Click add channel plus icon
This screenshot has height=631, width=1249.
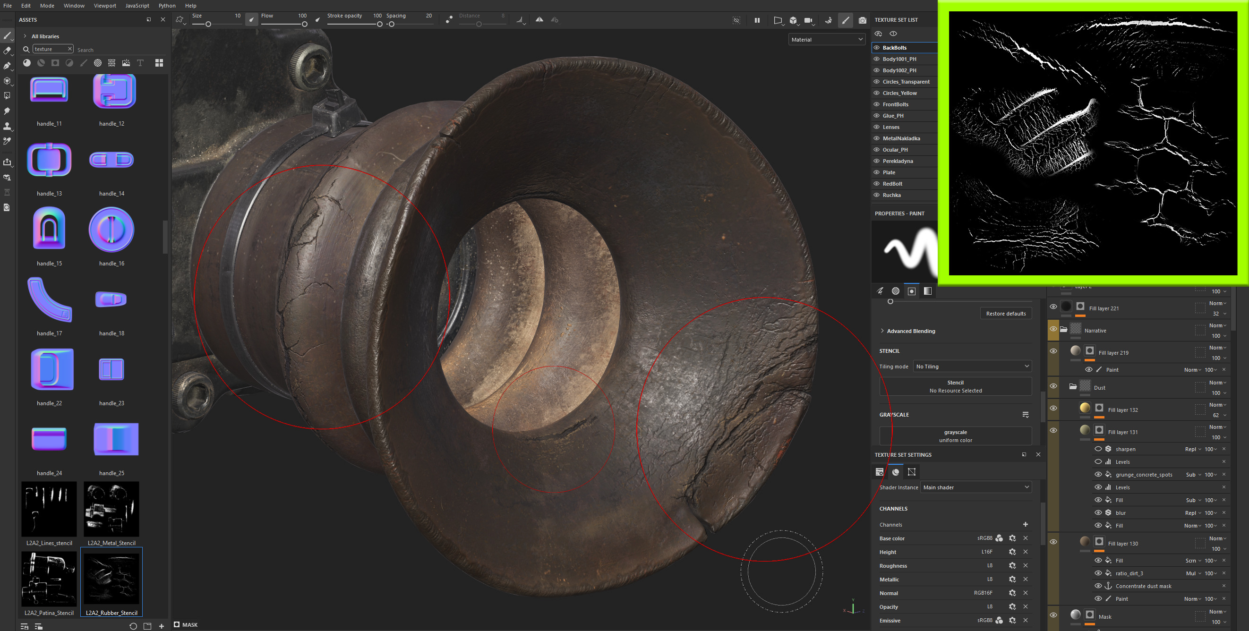(1026, 524)
